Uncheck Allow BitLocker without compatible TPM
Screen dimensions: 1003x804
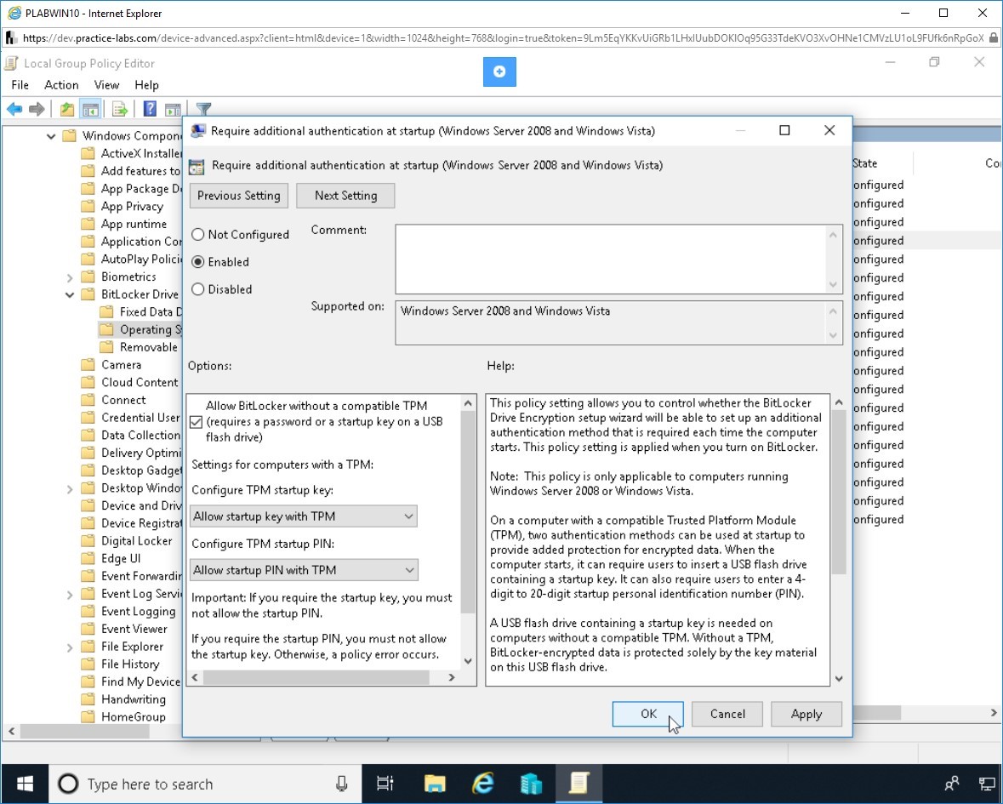tap(197, 422)
